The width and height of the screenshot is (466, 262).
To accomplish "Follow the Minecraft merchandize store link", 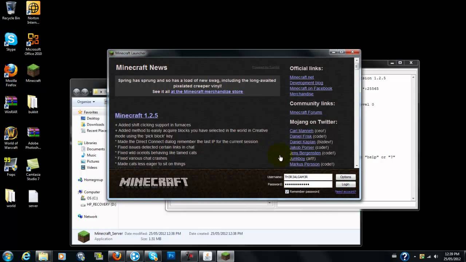I will click(x=207, y=92).
